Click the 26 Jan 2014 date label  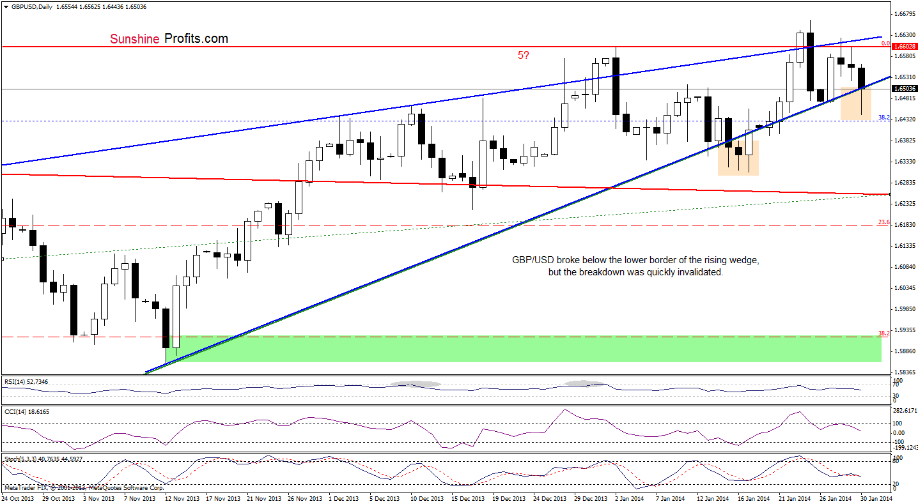(x=835, y=498)
